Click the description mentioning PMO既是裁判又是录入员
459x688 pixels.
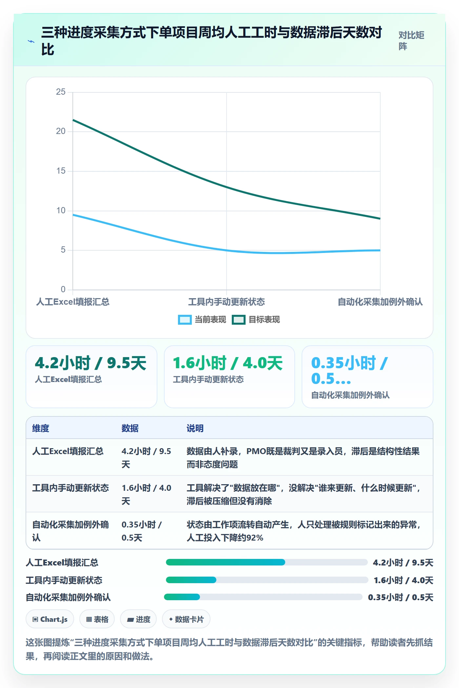tap(303, 458)
